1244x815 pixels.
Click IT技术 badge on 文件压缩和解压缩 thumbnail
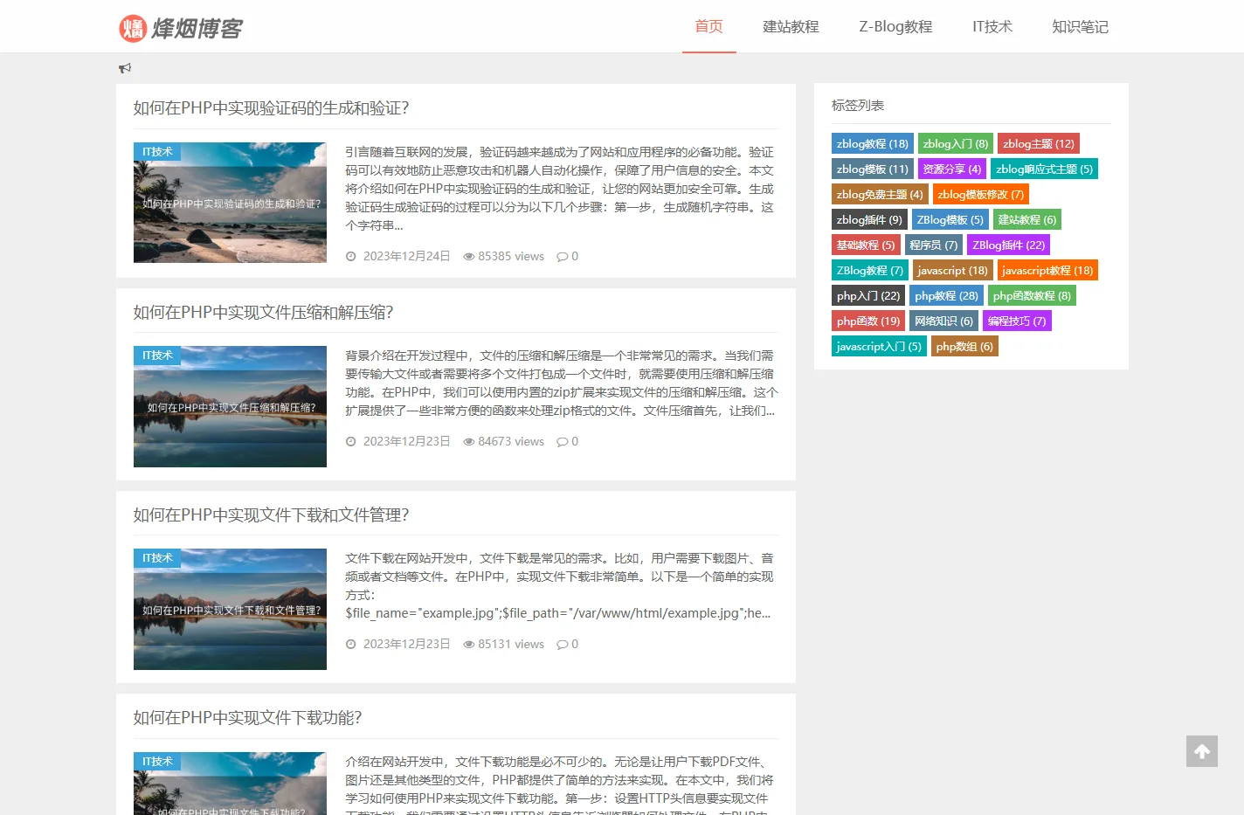[x=157, y=356]
